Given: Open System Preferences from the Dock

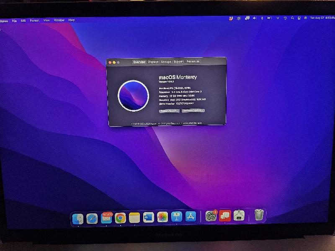Looking at the screenshot, I should tap(211, 216).
